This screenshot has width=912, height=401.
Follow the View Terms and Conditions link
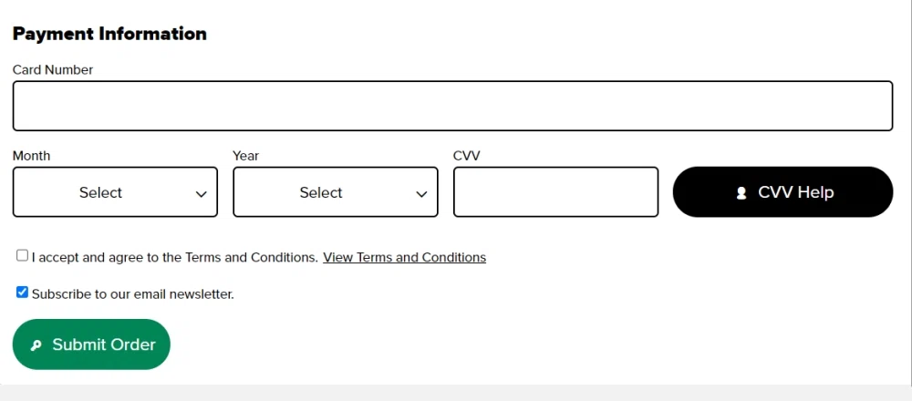(x=404, y=258)
